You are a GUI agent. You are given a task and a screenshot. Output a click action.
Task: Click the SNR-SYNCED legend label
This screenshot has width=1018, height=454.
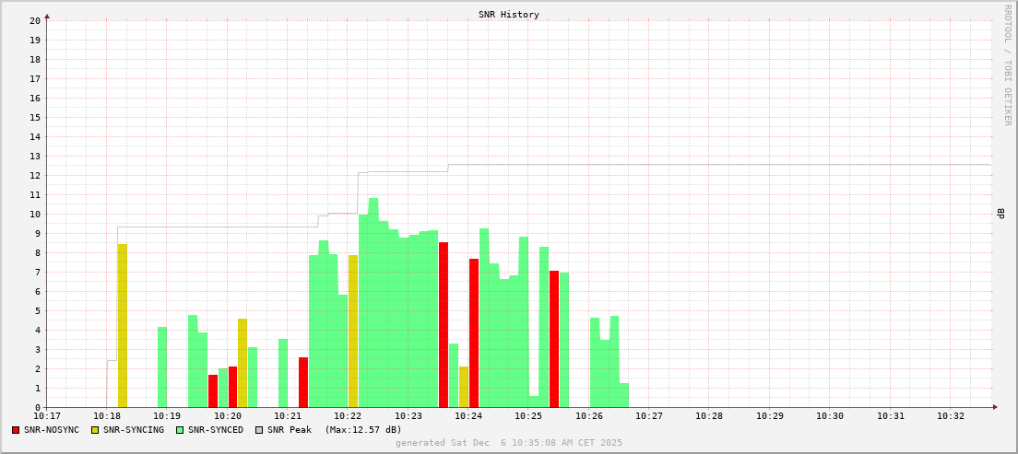(216, 430)
